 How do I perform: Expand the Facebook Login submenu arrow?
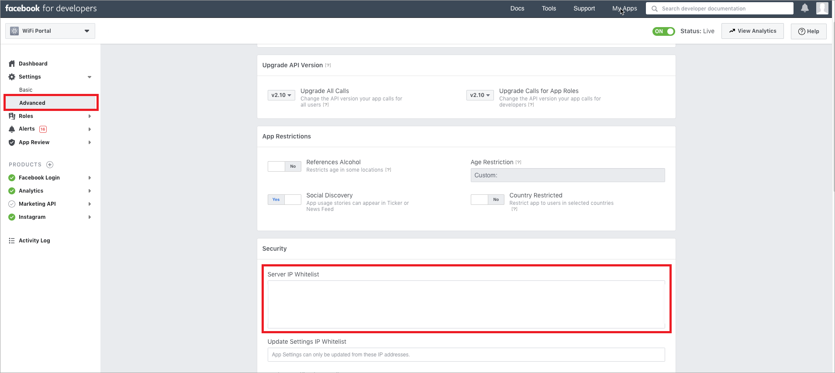[x=90, y=178]
